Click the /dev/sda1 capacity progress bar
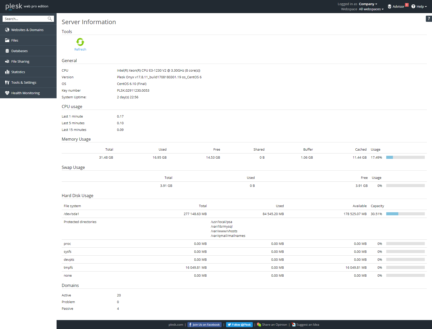 (x=406, y=214)
